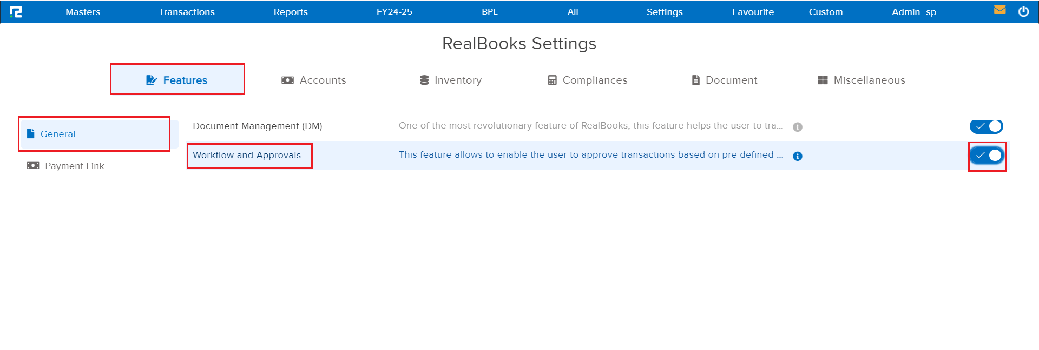Screen dimensions: 1039x350
Task: Open the mail envelope icon
Action: click(999, 10)
